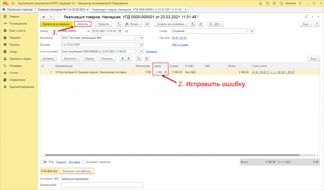This screenshot has height=190, width=324.
Task: Paste rows from clipboard icon
Action: click(x=147, y=59)
